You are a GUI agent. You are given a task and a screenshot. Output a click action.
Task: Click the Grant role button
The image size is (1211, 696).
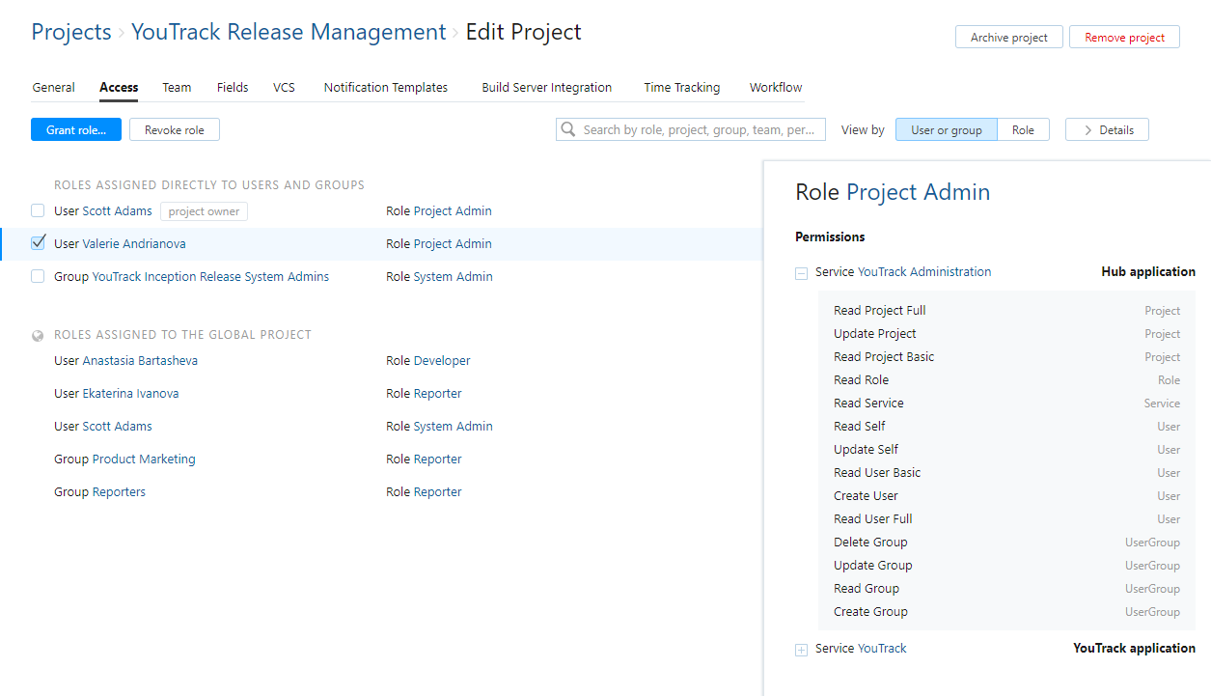click(x=76, y=130)
